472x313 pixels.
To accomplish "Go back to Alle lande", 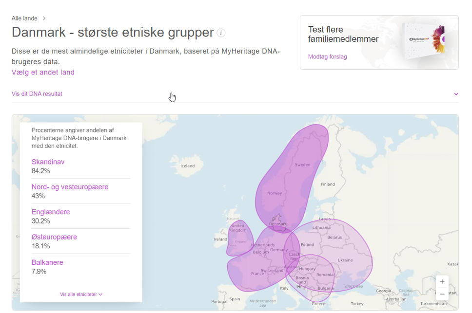I will click(24, 18).
